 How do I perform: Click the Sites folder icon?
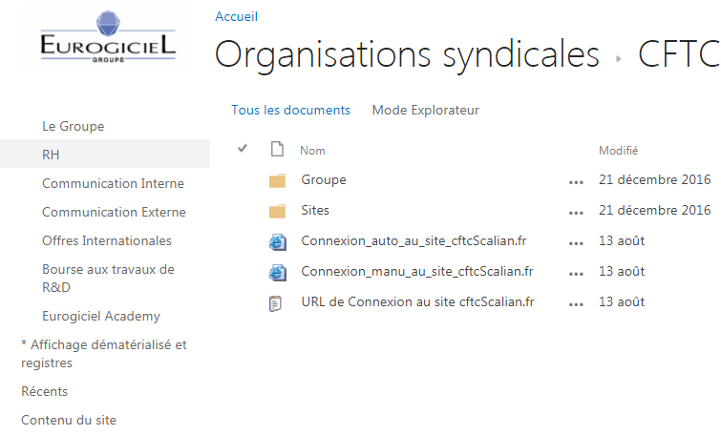277,211
